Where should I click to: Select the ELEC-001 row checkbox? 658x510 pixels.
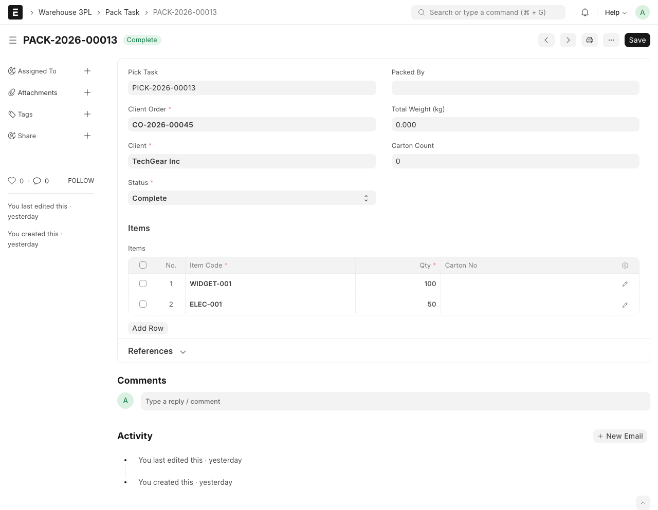(143, 304)
